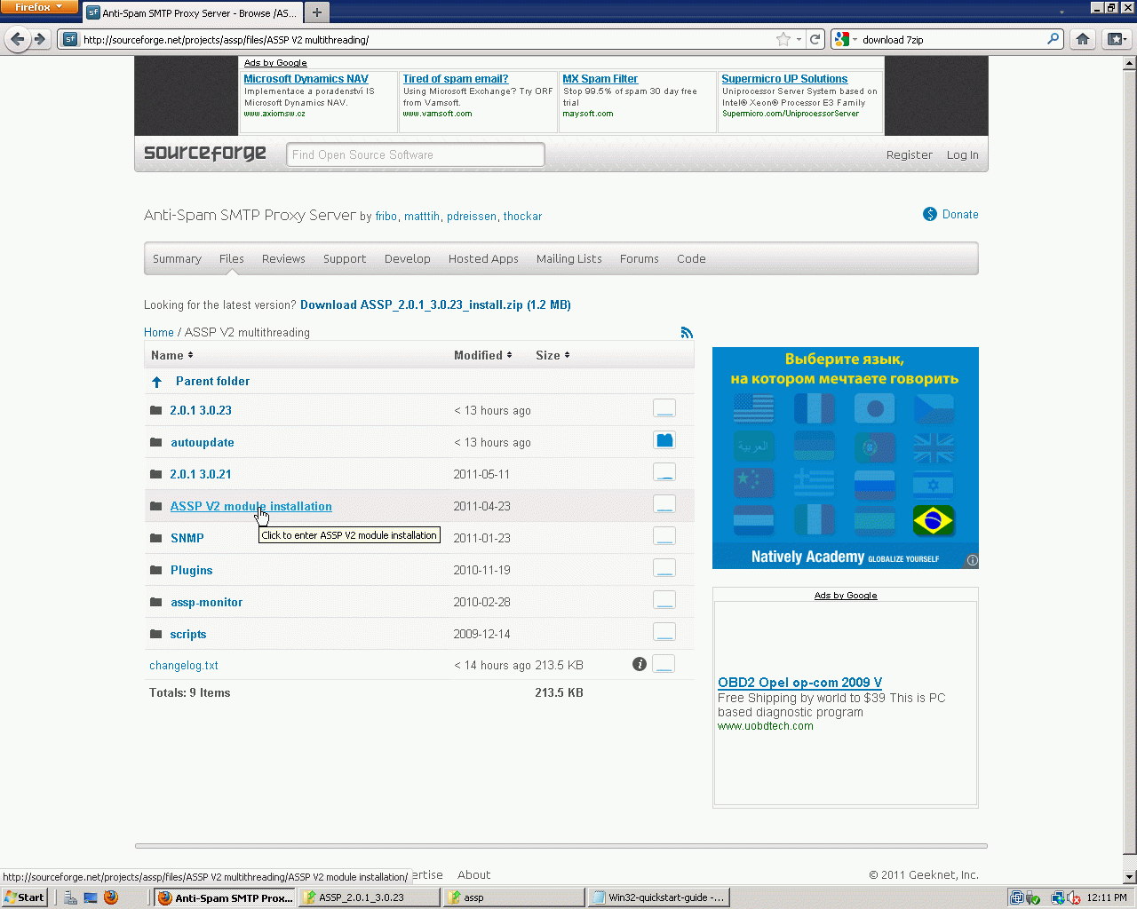The image size is (1137, 909).
Task: Click the box icon in the Plugins row
Action: tap(664, 568)
